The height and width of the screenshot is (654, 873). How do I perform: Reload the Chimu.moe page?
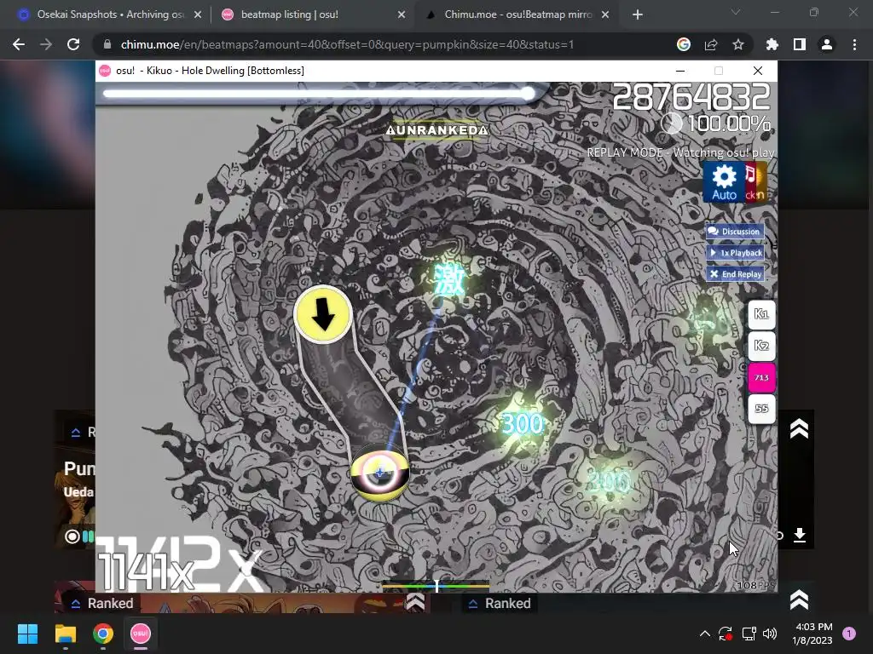pos(73,44)
